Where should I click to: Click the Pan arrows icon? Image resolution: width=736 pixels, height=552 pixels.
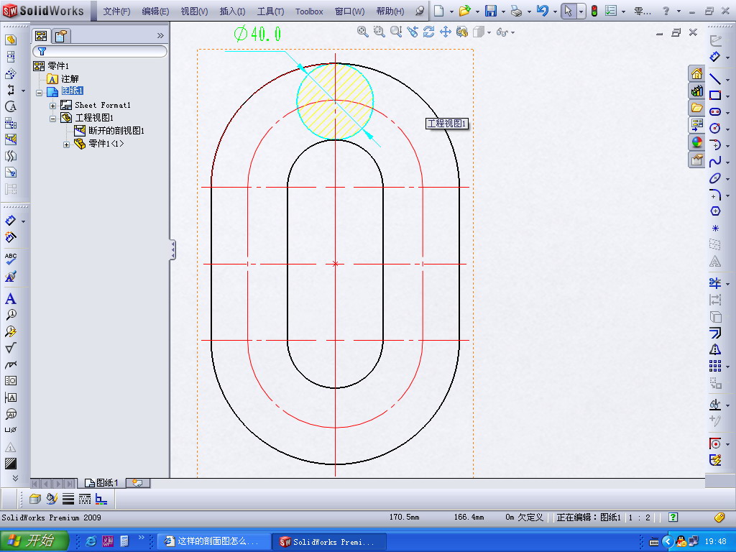[446, 32]
